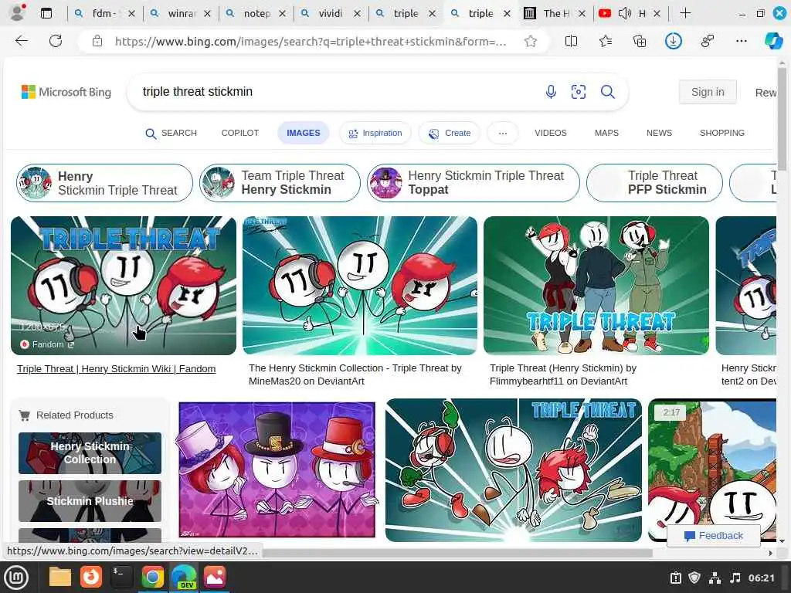Open Downloads icon in toolbar
The image size is (791, 593).
[x=673, y=41]
